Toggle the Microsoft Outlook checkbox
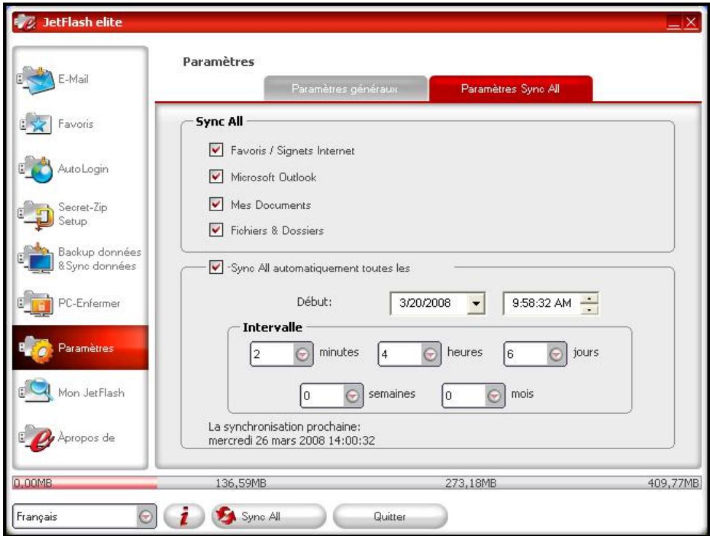The image size is (710, 536). pos(216,177)
